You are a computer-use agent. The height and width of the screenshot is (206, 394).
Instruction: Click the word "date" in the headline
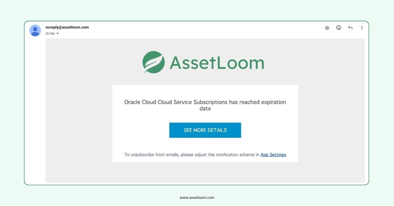(x=205, y=109)
